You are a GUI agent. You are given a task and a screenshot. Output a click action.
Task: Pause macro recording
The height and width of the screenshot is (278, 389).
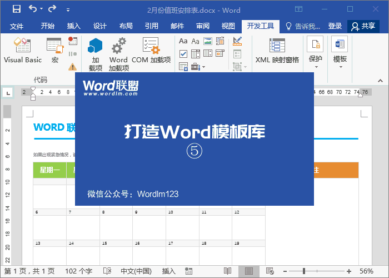(73, 54)
